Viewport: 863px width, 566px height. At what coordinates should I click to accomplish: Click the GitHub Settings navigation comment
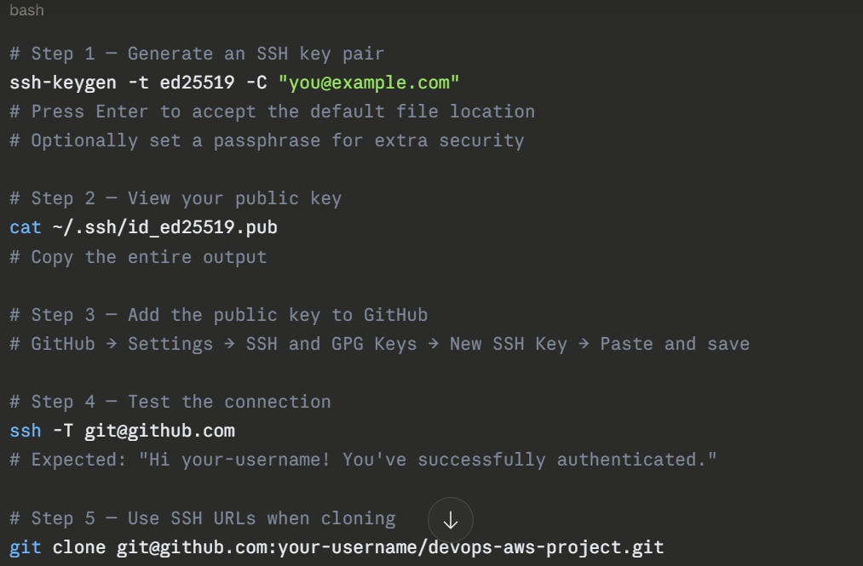click(x=379, y=344)
